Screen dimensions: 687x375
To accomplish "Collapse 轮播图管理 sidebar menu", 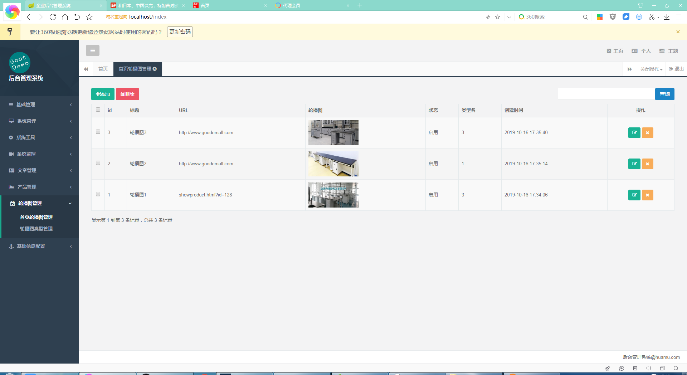I will coord(39,203).
